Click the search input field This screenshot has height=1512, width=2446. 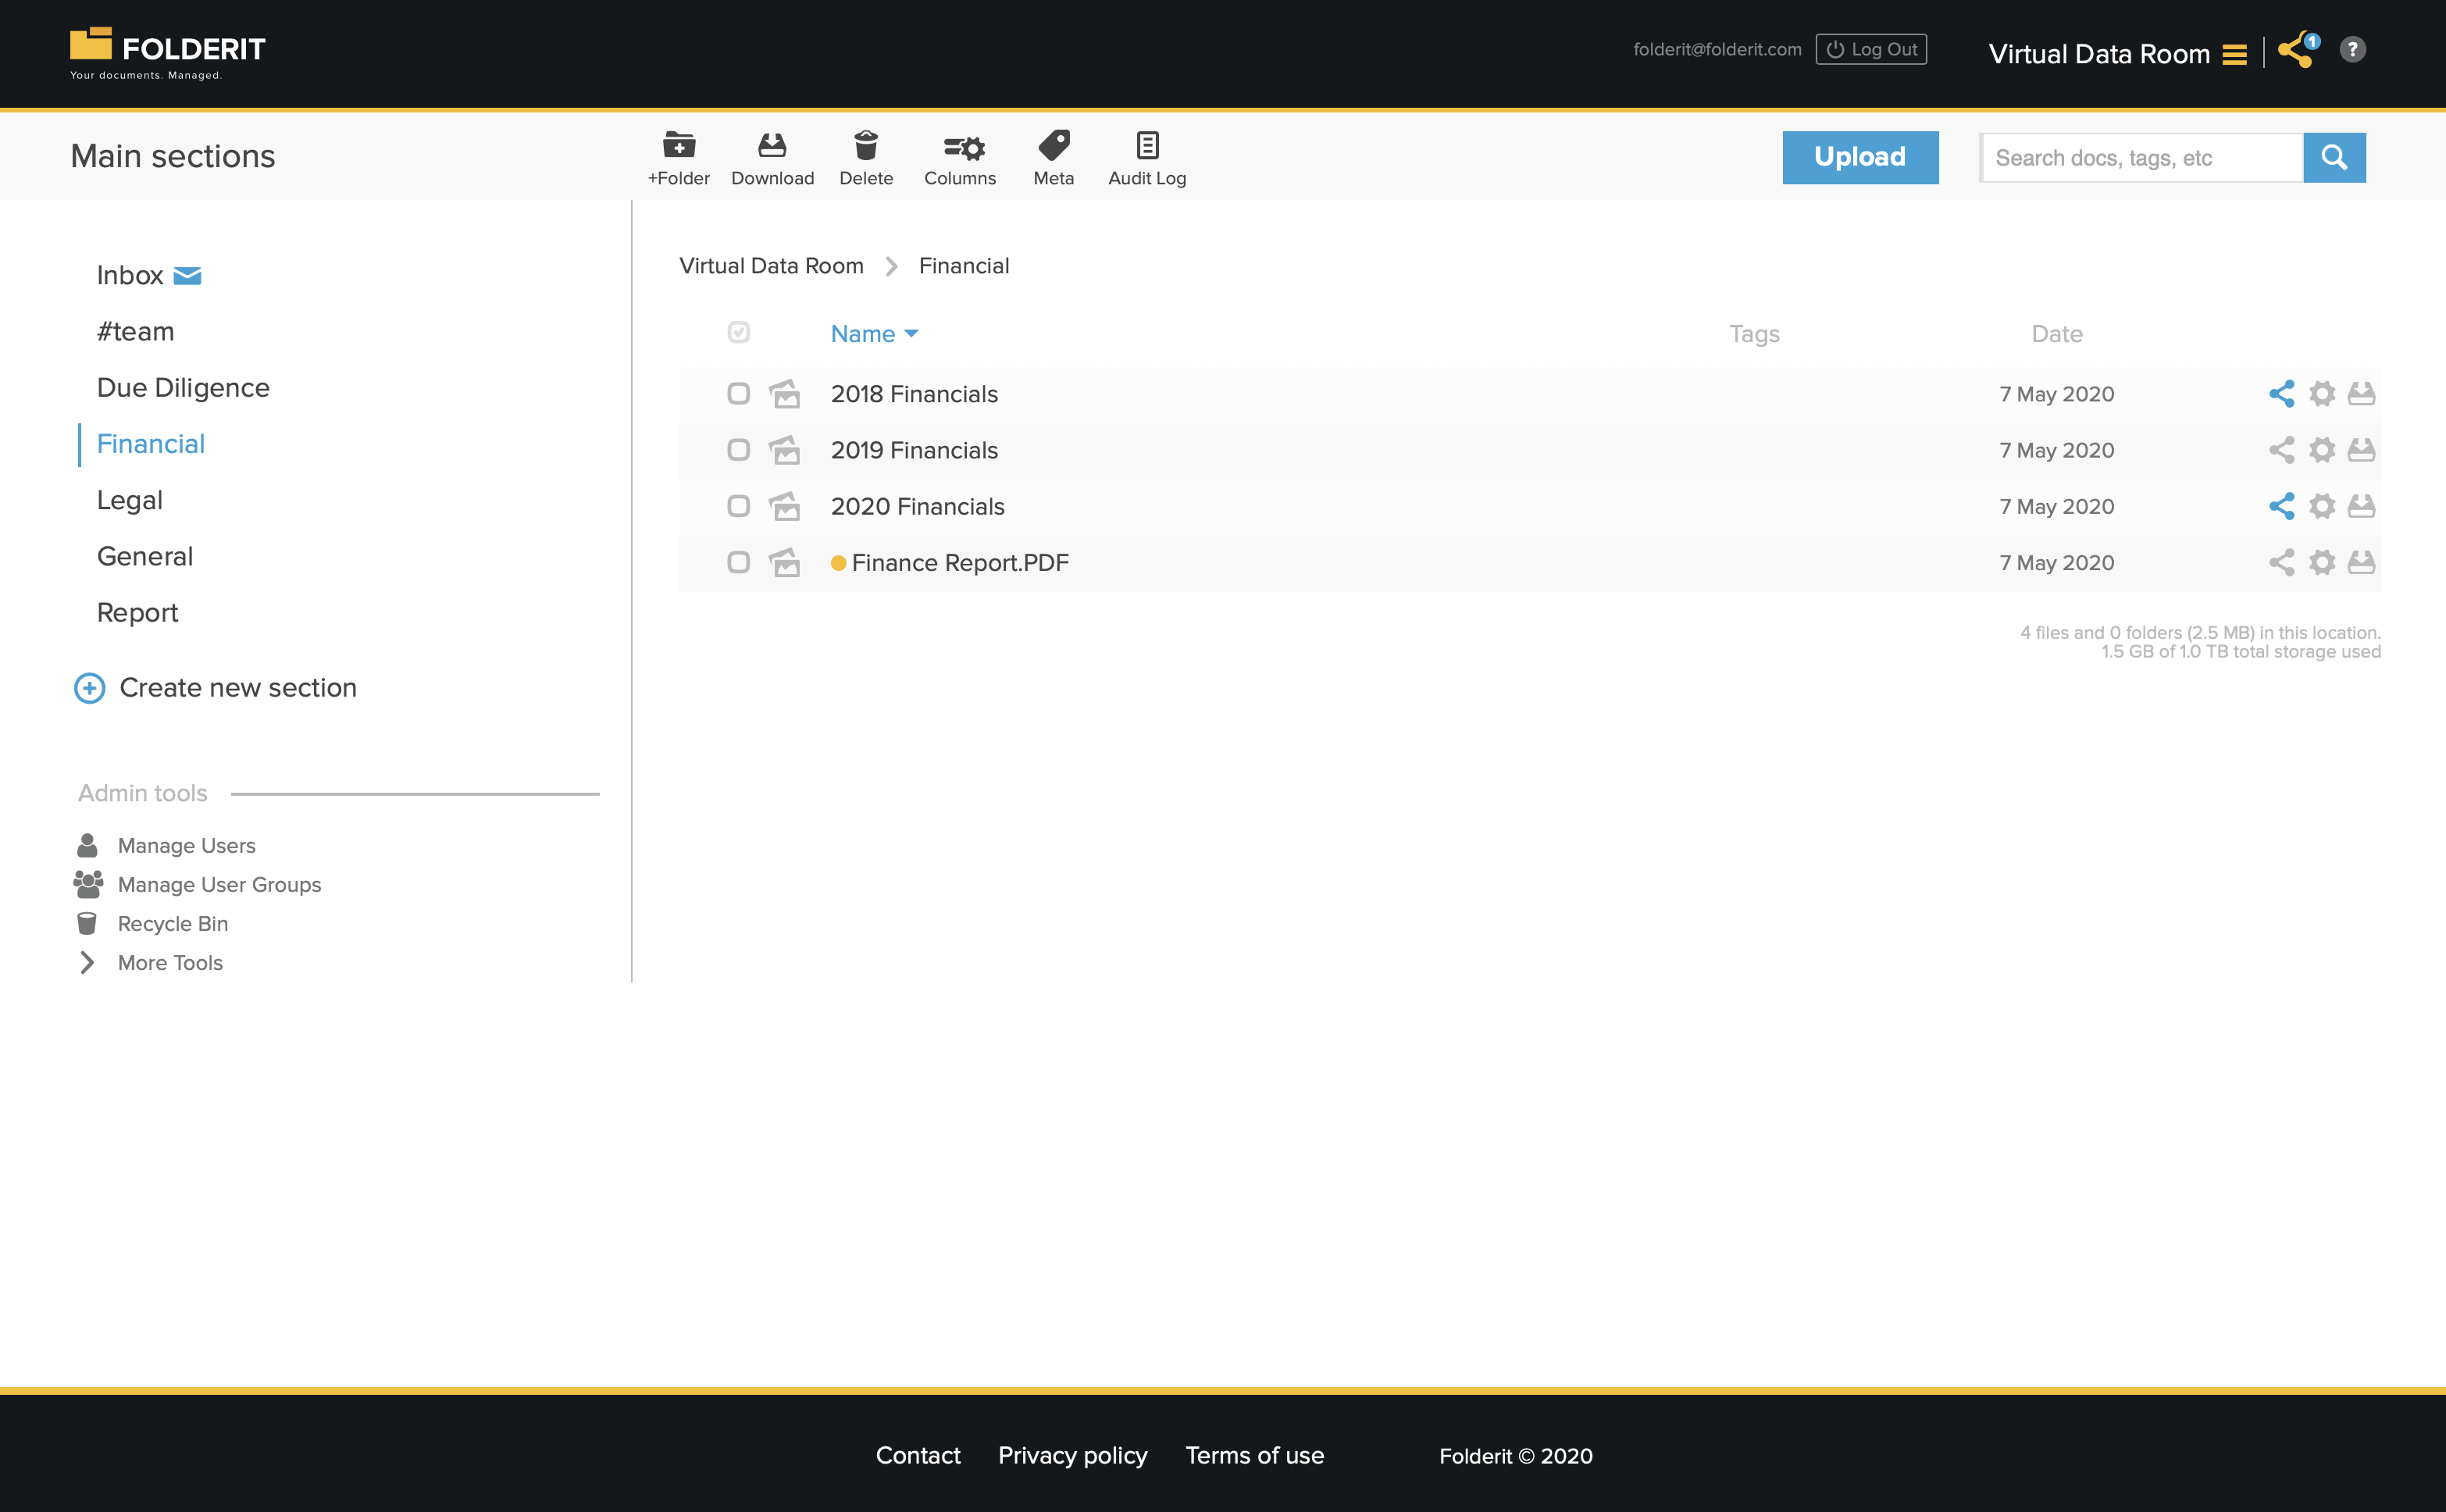tap(2140, 157)
